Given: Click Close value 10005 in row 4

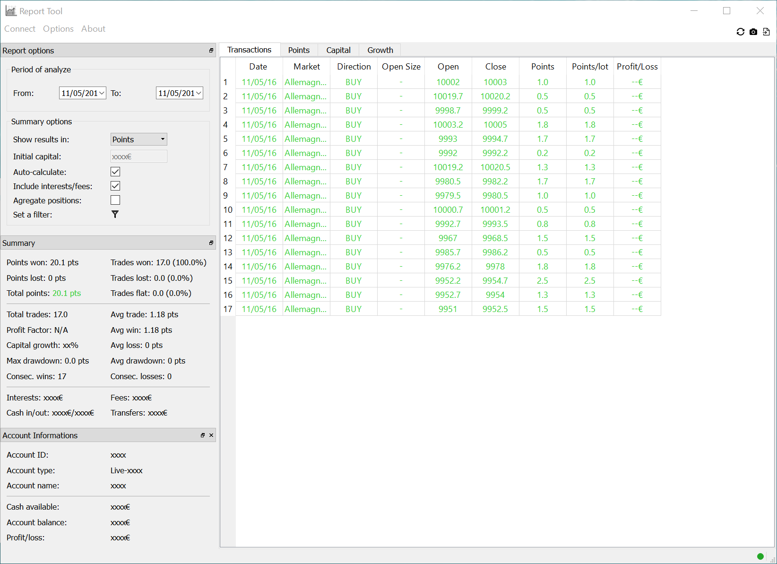Looking at the screenshot, I should coord(495,125).
